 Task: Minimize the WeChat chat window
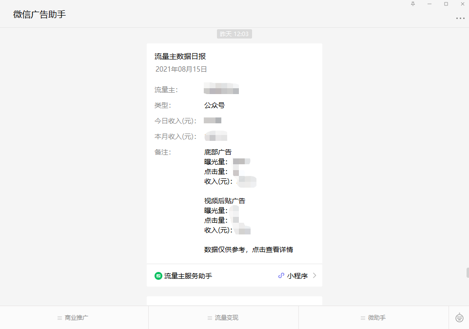click(x=430, y=4)
